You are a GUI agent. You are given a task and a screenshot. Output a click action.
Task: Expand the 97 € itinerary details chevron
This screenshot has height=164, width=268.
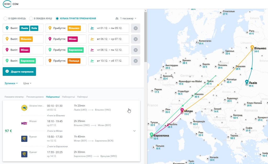pos(134,131)
